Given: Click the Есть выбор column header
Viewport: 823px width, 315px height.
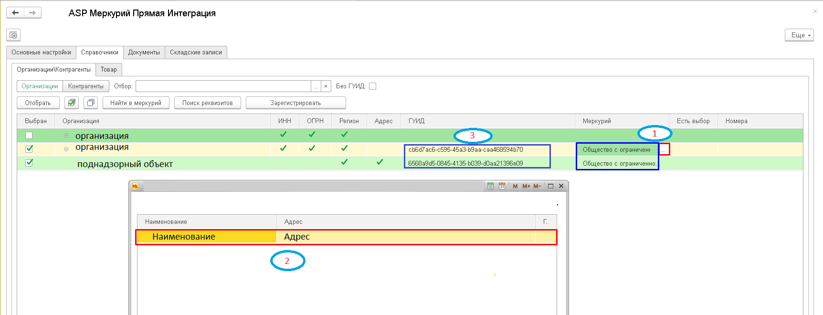Looking at the screenshot, I should (x=694, y=121).
